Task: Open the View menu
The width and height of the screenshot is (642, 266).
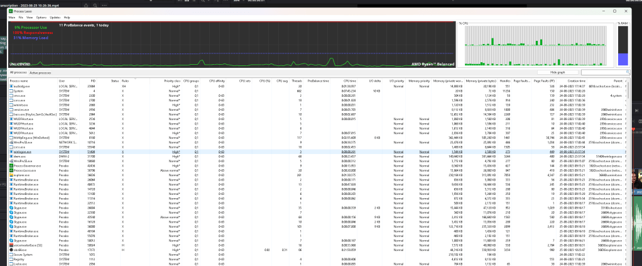Action: click(30, 18)
